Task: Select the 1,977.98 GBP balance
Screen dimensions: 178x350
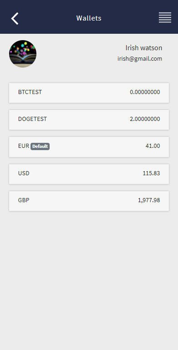Action: click(x=149, y=200)
